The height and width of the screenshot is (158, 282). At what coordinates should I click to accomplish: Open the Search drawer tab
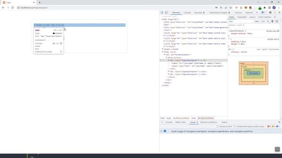tap(224, 122)
